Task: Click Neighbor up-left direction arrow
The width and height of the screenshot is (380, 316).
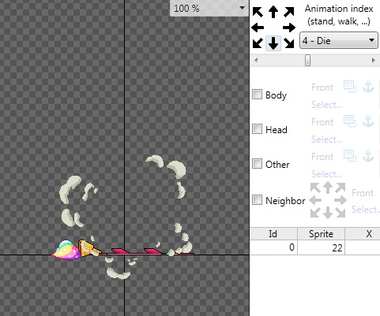Action: click(x=315, y=188)
